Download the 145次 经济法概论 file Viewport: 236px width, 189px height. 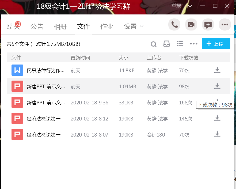[217, 119]
